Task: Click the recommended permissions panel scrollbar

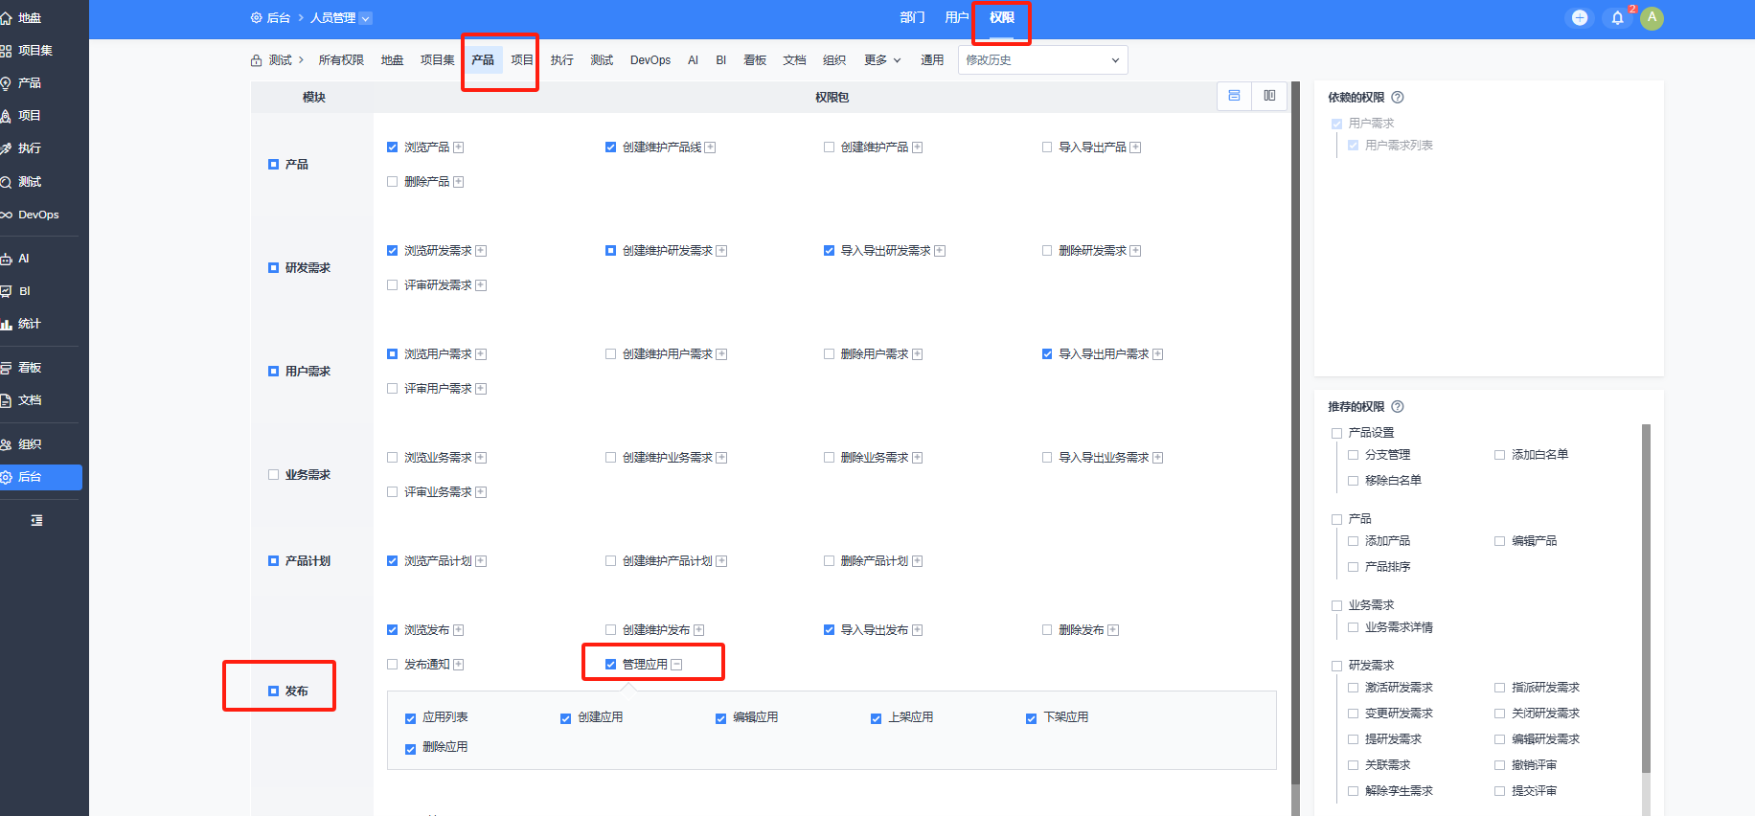Action: click(x=1646, y=599)
